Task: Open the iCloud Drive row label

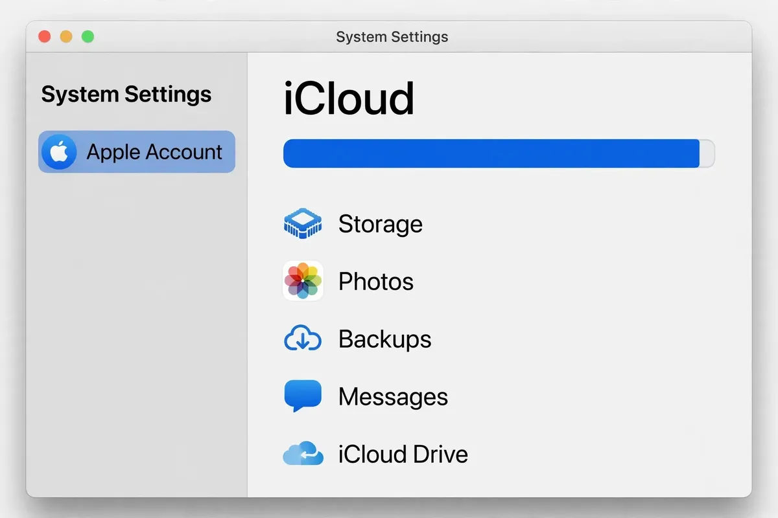Action: coord(403,454)
